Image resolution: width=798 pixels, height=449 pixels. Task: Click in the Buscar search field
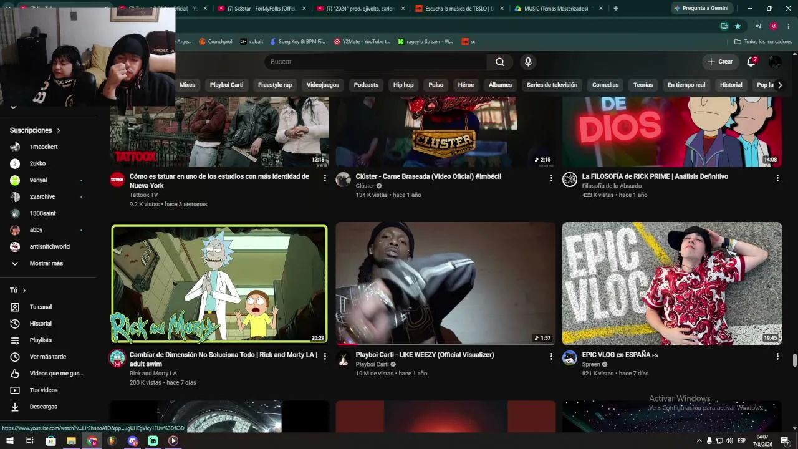click(376, 62)
